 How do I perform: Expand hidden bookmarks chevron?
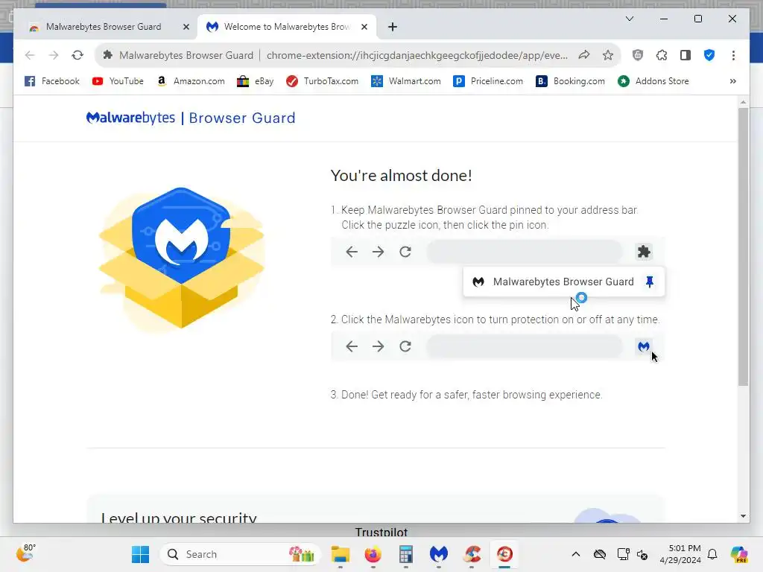pyautogui.click(x=733, y=81)
